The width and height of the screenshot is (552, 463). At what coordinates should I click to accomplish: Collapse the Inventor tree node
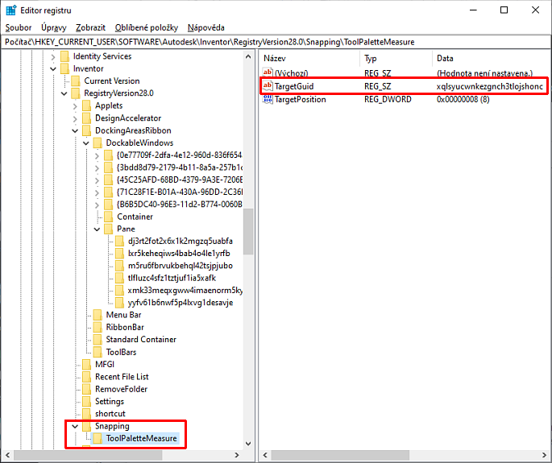point(53,69)
